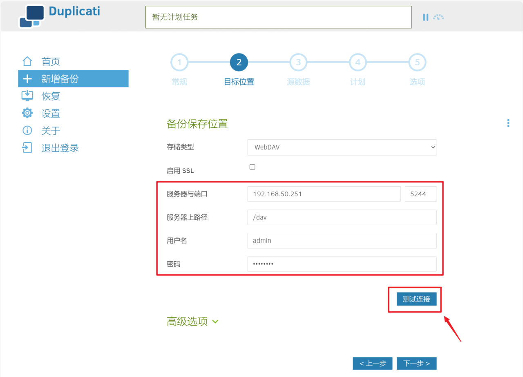The width and height of the screenshot is (523, 377).
Task: Click the throttle speed icon near pause button
Action: 438,17
